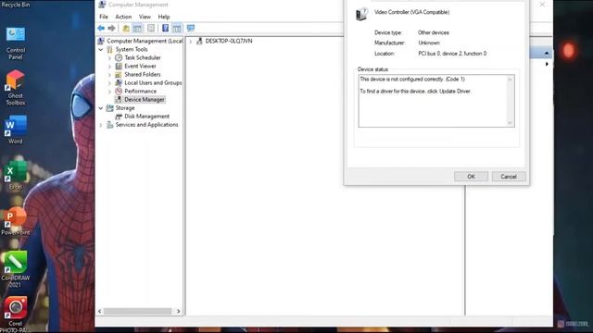The width and height of the screenshot is (593, 333).
Task: Expand the DESKTOP-0LQ7JVN device list
Action: point(191,41)
